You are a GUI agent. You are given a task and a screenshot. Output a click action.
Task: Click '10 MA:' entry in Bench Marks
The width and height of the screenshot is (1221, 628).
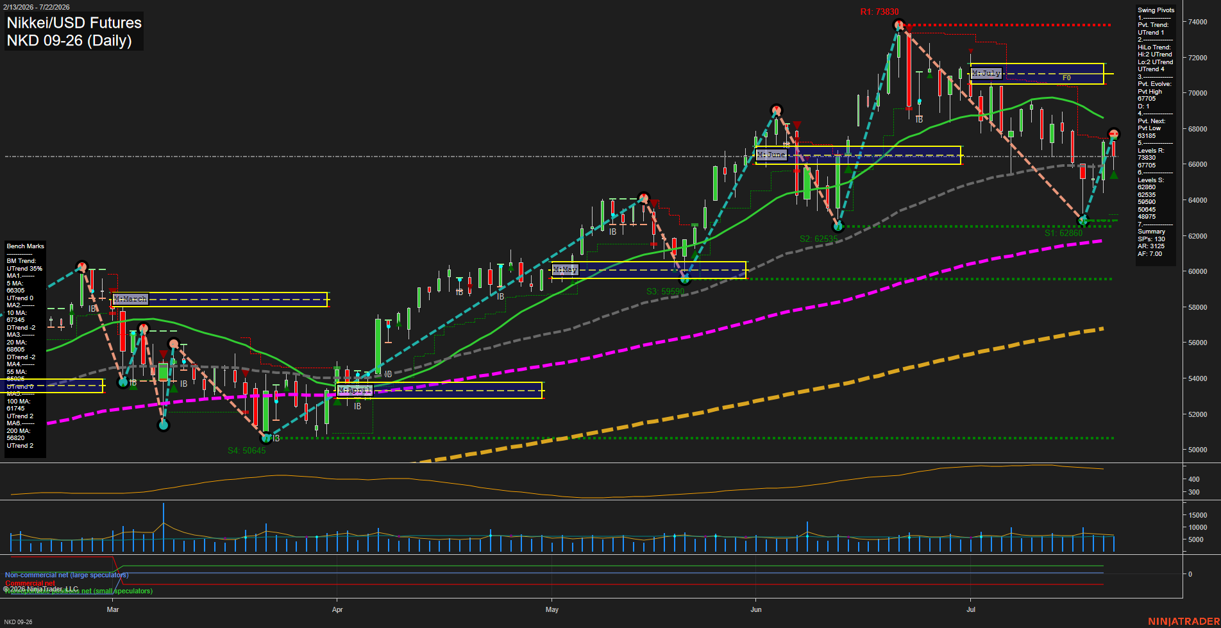pos(17,313)
